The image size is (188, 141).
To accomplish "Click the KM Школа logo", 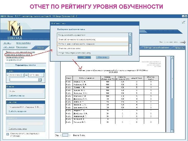I will point(15,30).
